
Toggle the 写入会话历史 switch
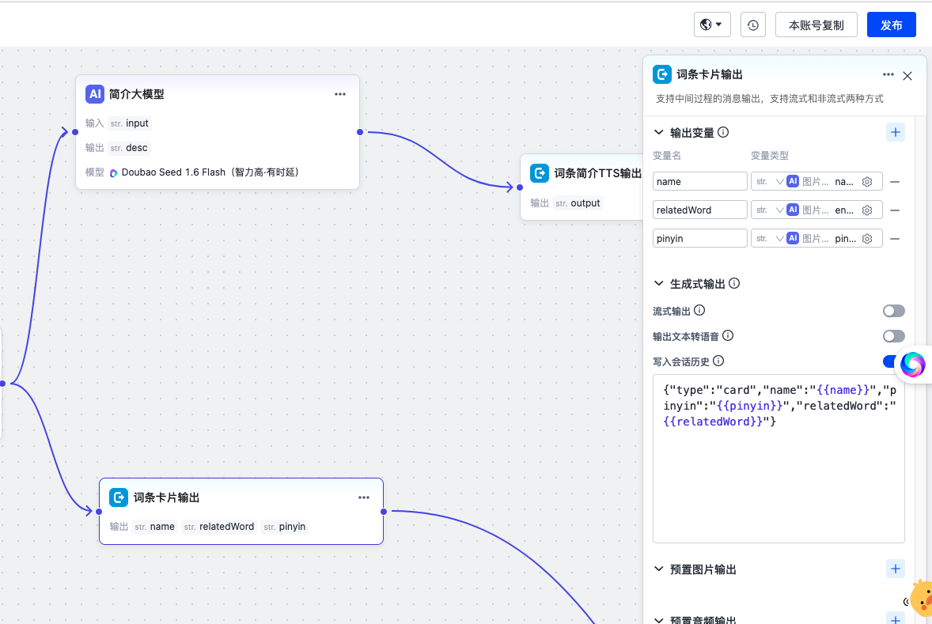pyautogui.click(x=890, y=361)
